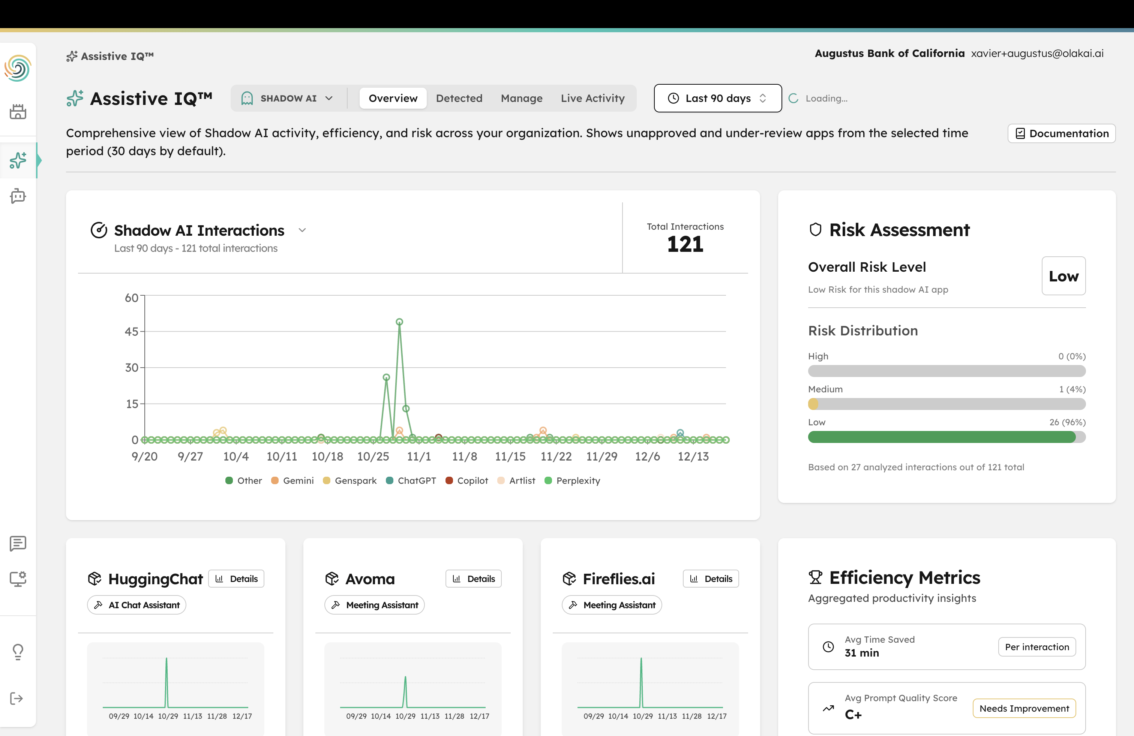
Task: Click the lightbulb icon in the sidebar
Action: 18,652
